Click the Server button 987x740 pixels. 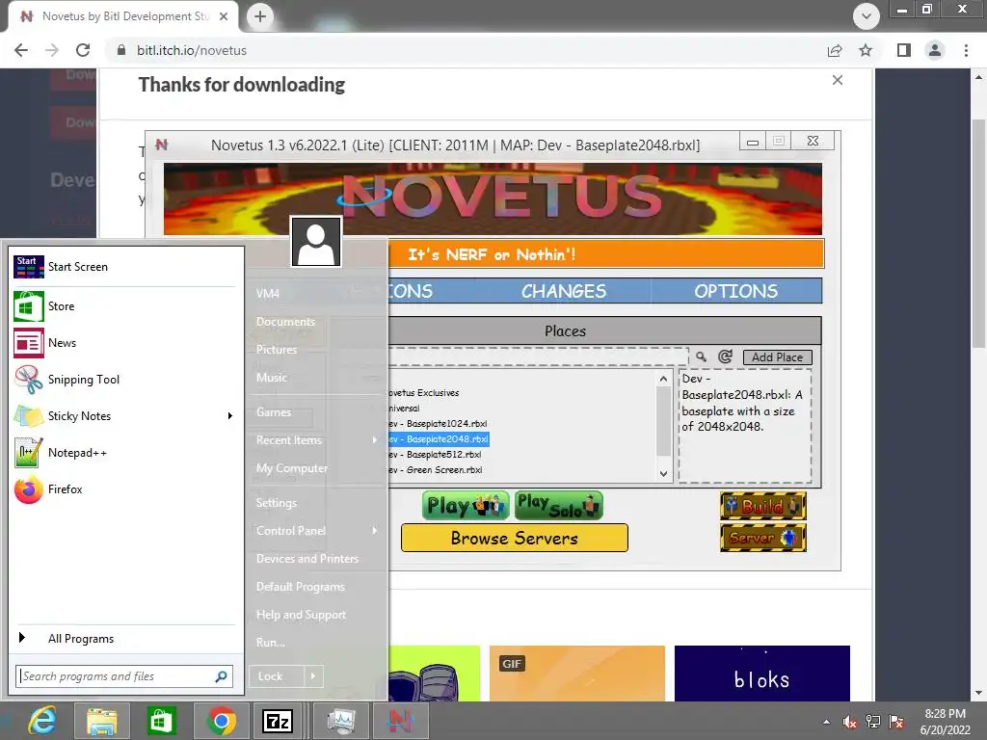[763, 538]
